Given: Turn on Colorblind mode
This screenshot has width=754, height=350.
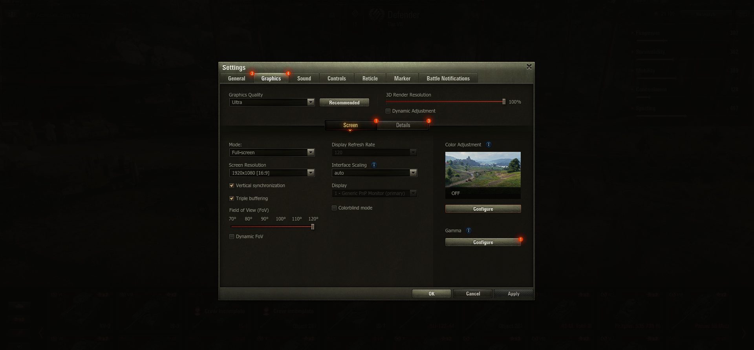Looking at the screenshot, I should click(334, 208).
